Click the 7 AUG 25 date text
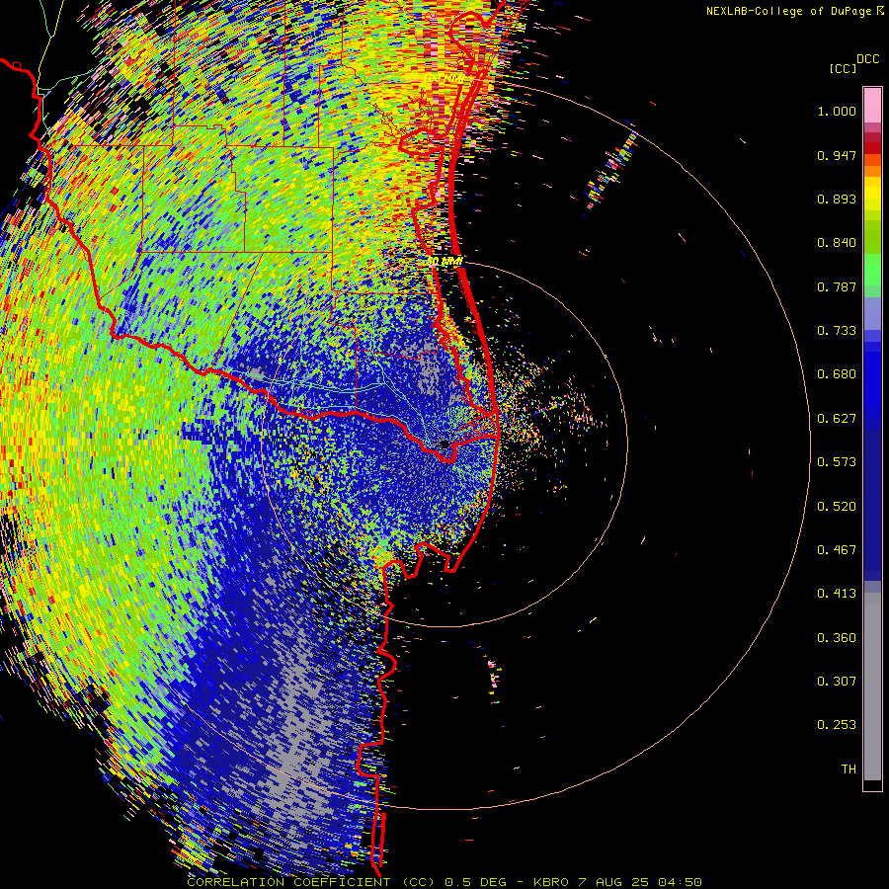Image resolution: width=889 pixels, height=889 pixels. pyautogui.click(x=613, y=882)
